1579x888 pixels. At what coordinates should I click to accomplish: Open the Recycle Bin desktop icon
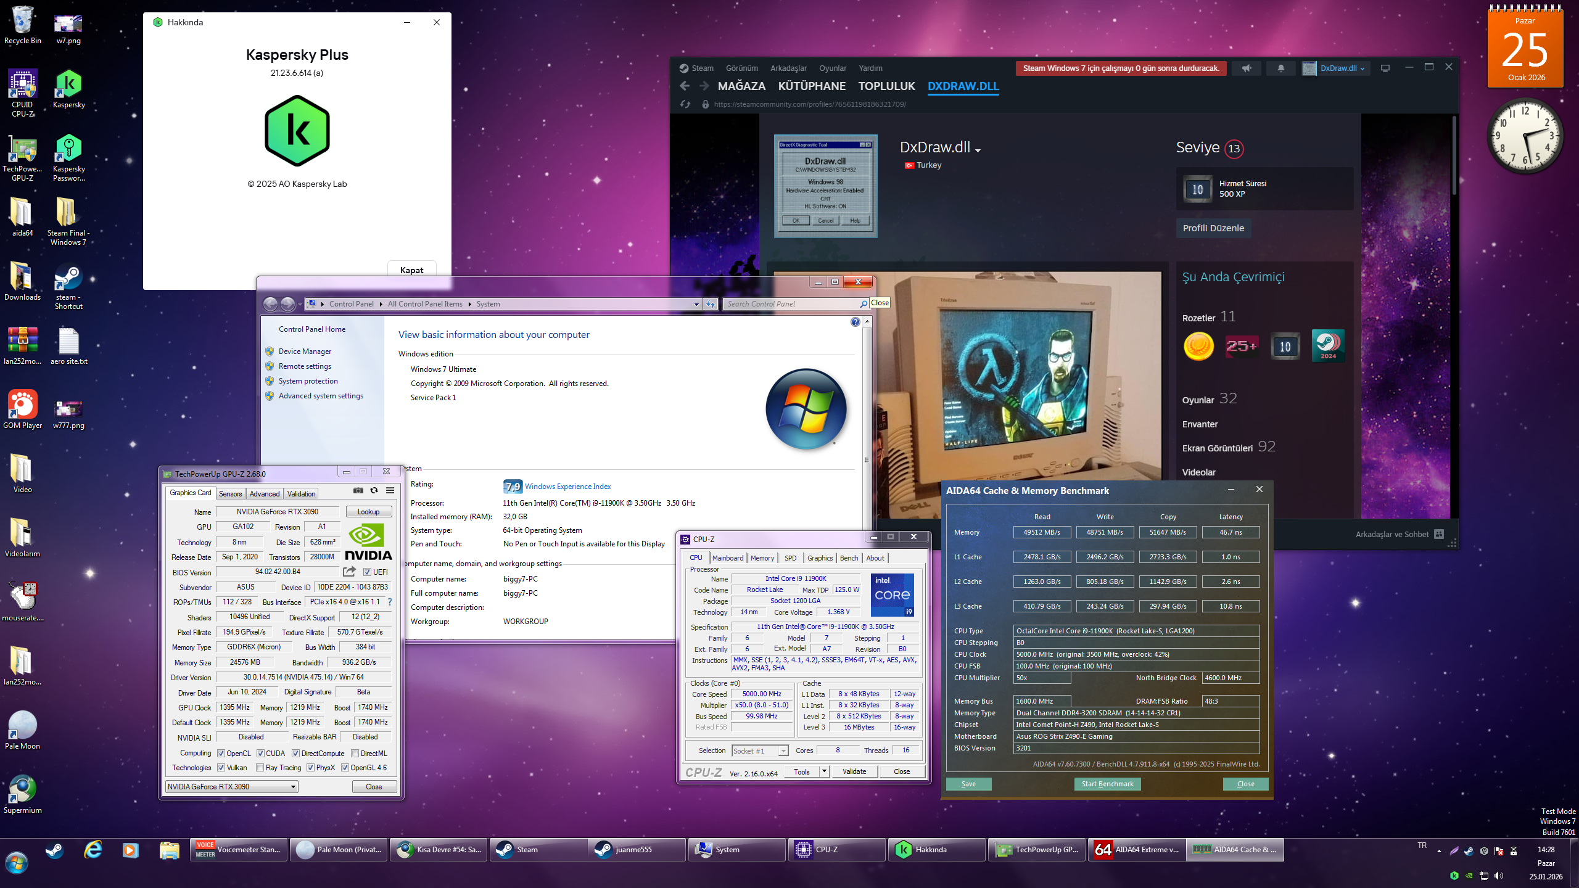pyautogui.click(x=23, y=26)
